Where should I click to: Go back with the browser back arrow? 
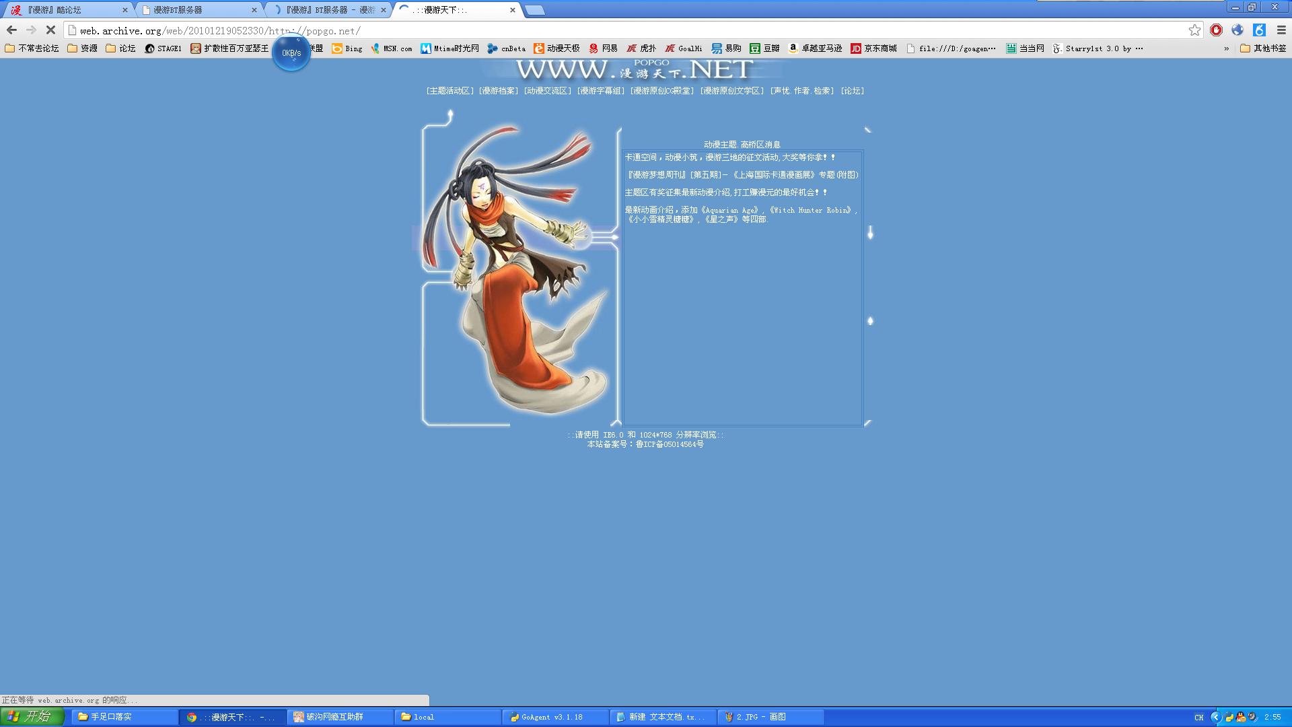11,30
